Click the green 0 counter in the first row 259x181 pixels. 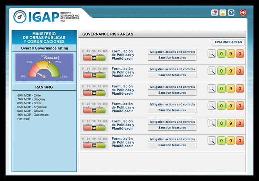[x=221, y=54]
